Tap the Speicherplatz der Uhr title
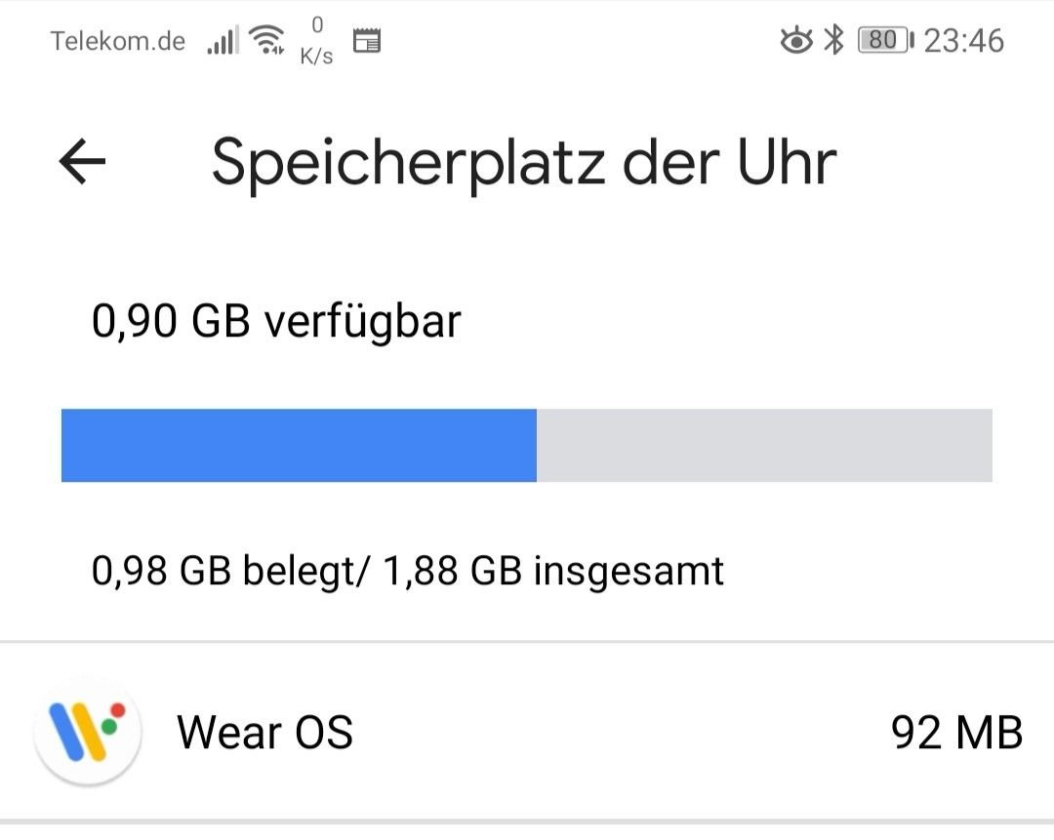 (524, 164)
